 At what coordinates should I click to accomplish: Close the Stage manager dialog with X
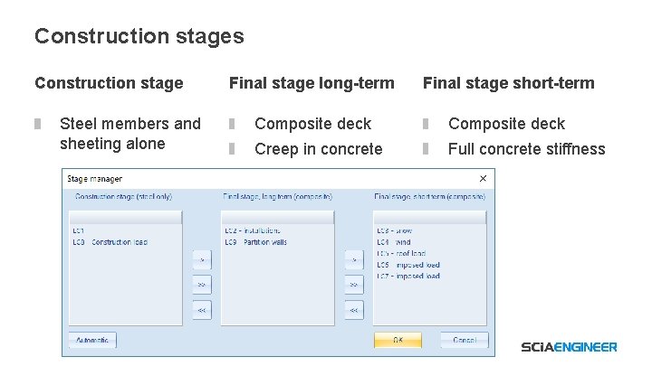click(483, 179)
